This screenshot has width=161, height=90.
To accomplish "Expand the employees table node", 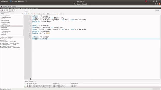I will [x=1, y=22].
